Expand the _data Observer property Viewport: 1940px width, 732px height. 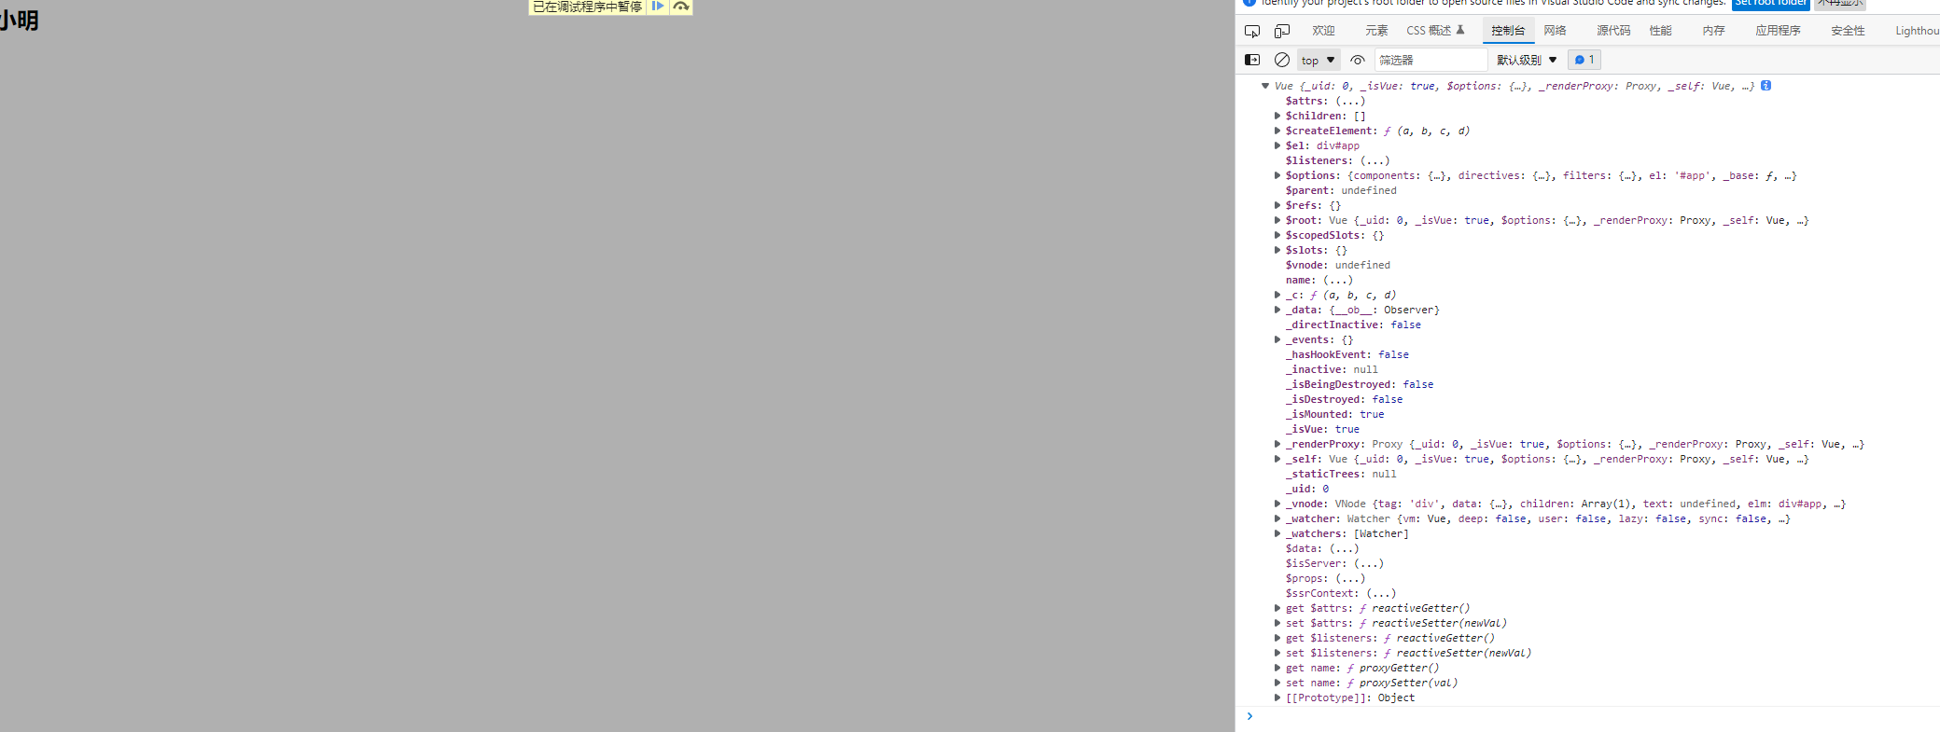pos(1277,310)
